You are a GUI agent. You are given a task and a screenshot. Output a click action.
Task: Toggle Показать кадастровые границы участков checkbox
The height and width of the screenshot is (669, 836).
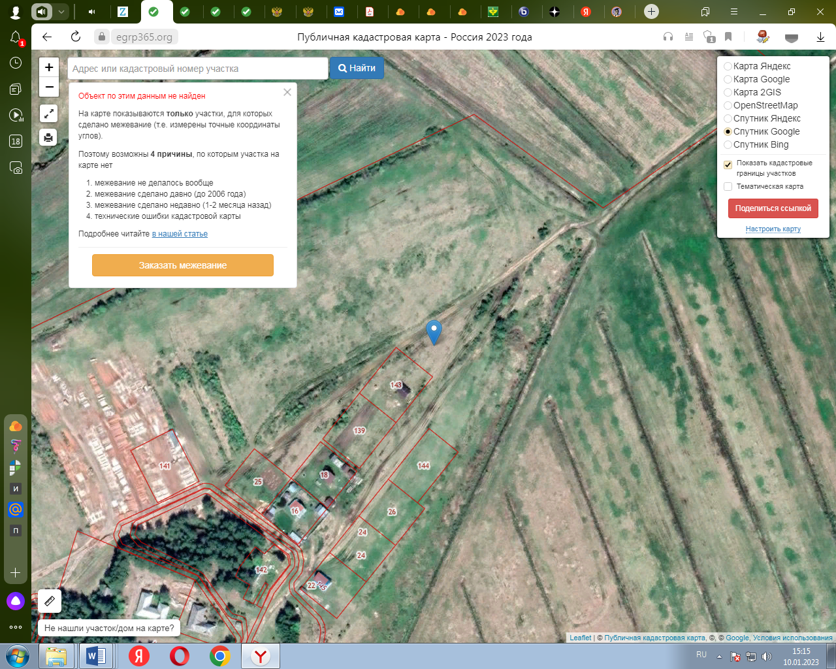point(728,165)
